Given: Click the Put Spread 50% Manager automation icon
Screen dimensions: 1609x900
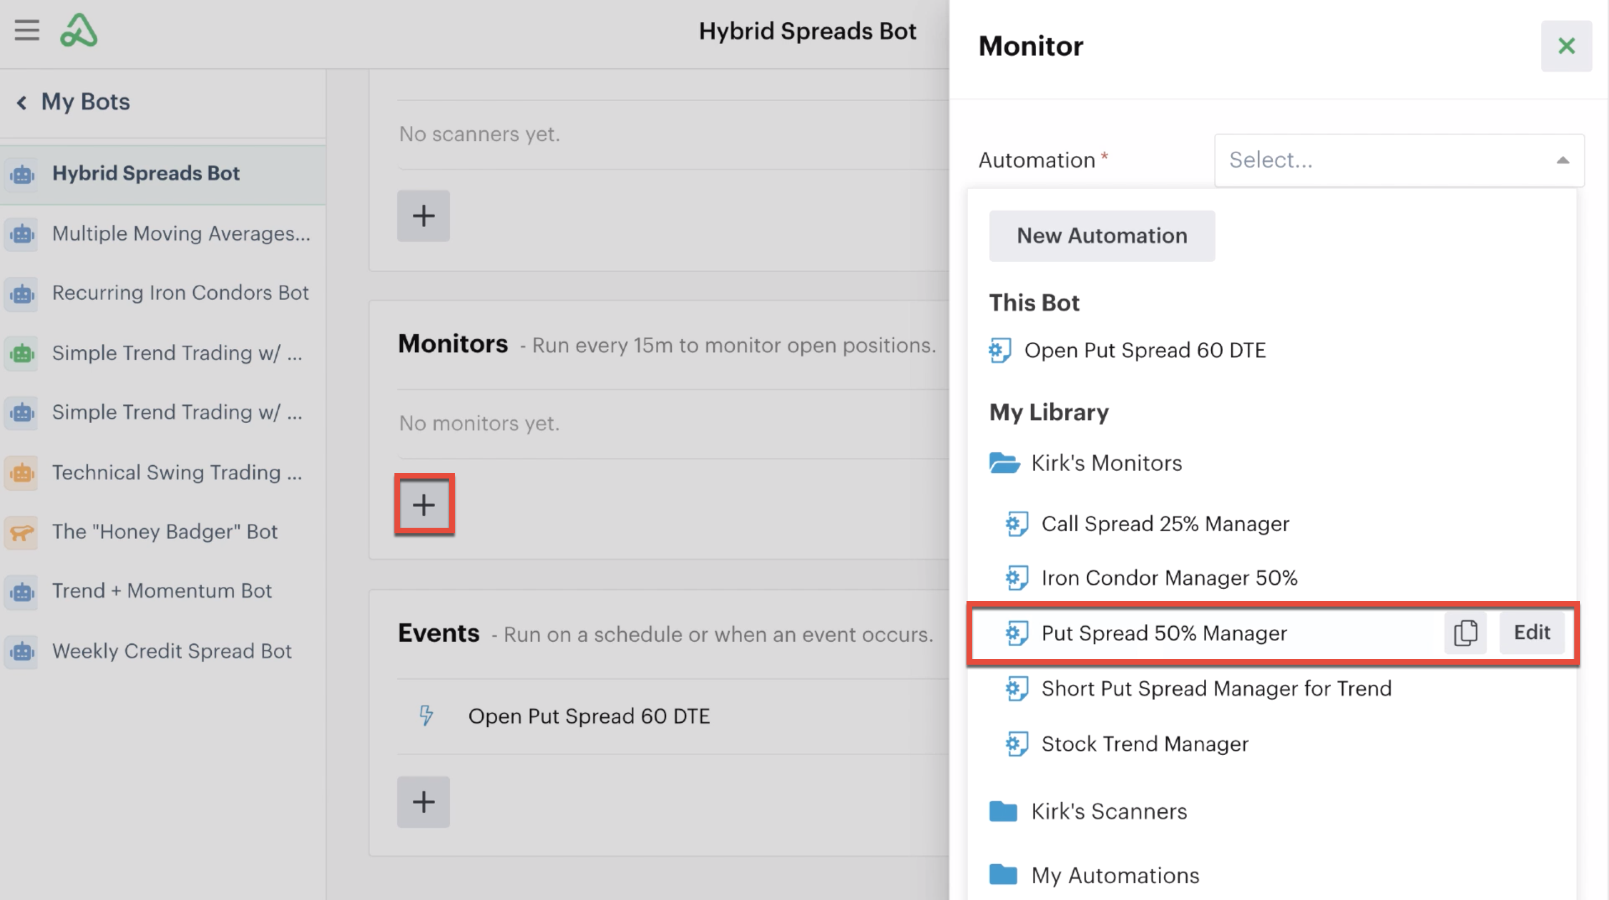Looking at the screenshot, I should [x=1017, y=633].
